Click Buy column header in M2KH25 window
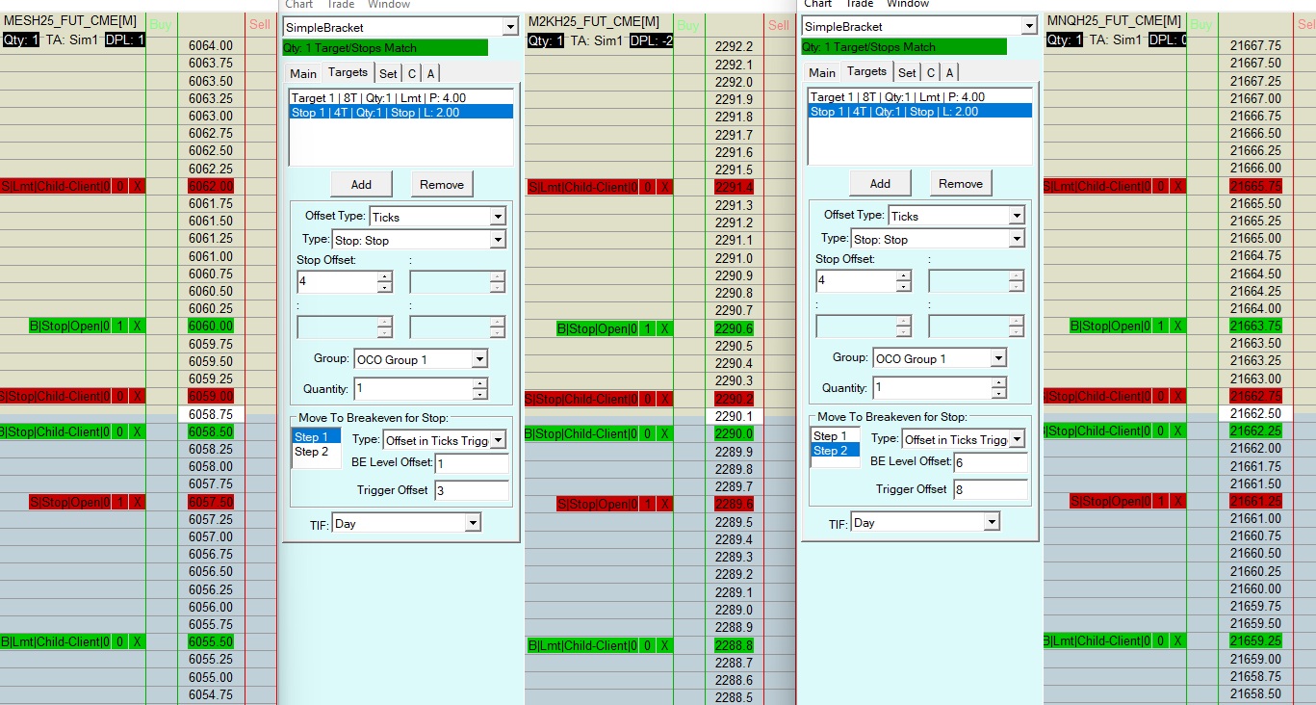 (x=687, y=25)
